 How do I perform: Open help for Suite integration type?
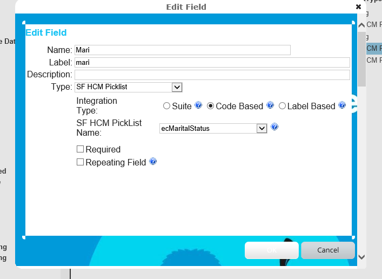tap(198, 105)
